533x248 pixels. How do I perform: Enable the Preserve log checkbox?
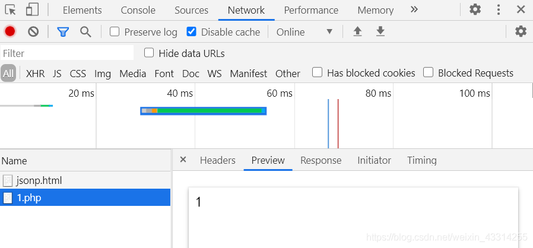[x=115, y=31]
